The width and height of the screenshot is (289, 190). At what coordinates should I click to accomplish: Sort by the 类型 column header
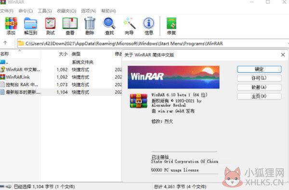click(76, 54)
